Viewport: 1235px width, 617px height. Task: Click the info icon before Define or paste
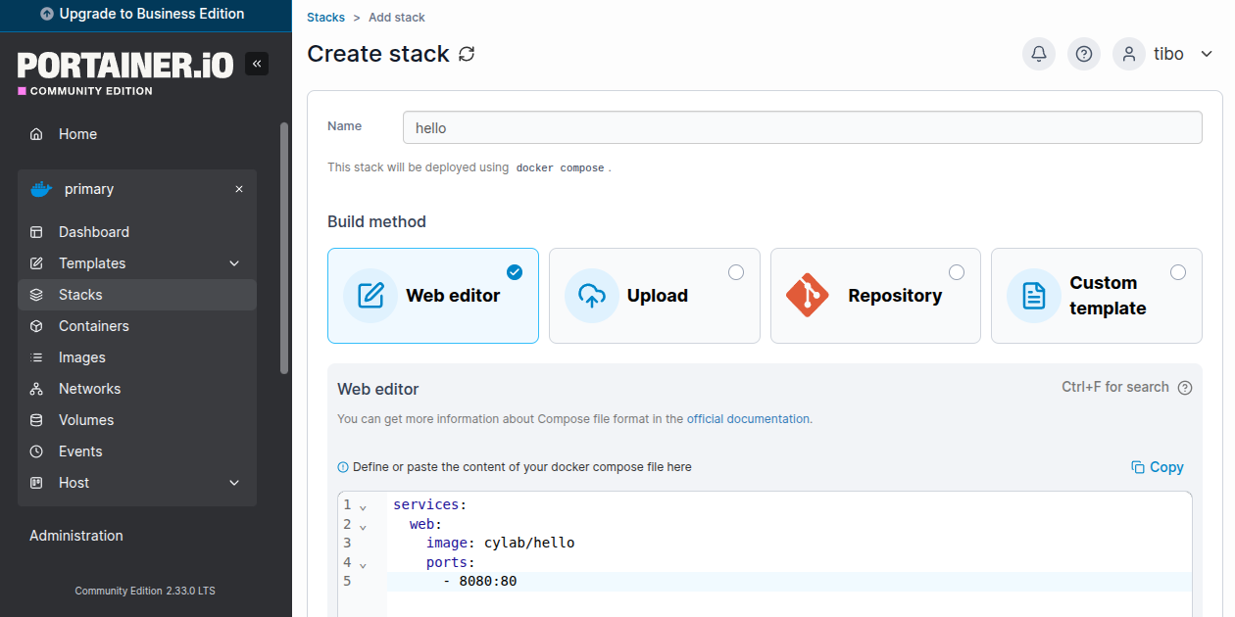tap(343, 467)
